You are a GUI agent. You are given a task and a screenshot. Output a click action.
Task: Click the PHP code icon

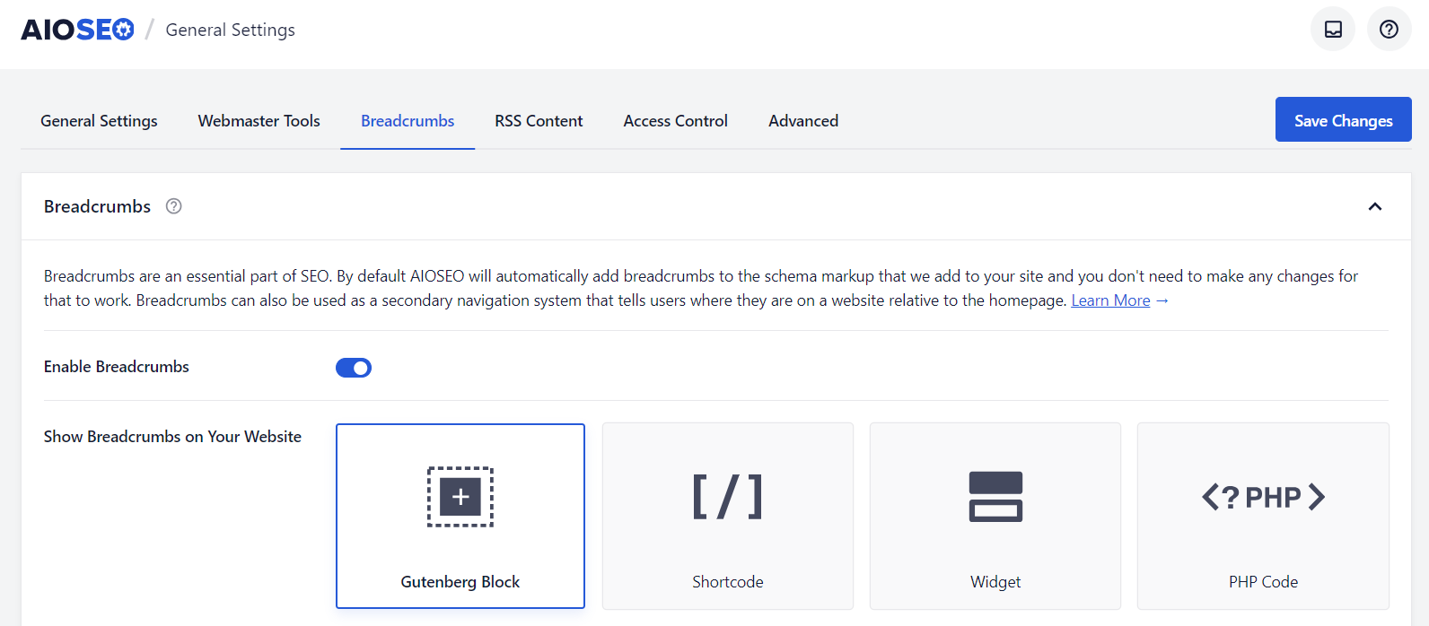[x=1263, y=497]
